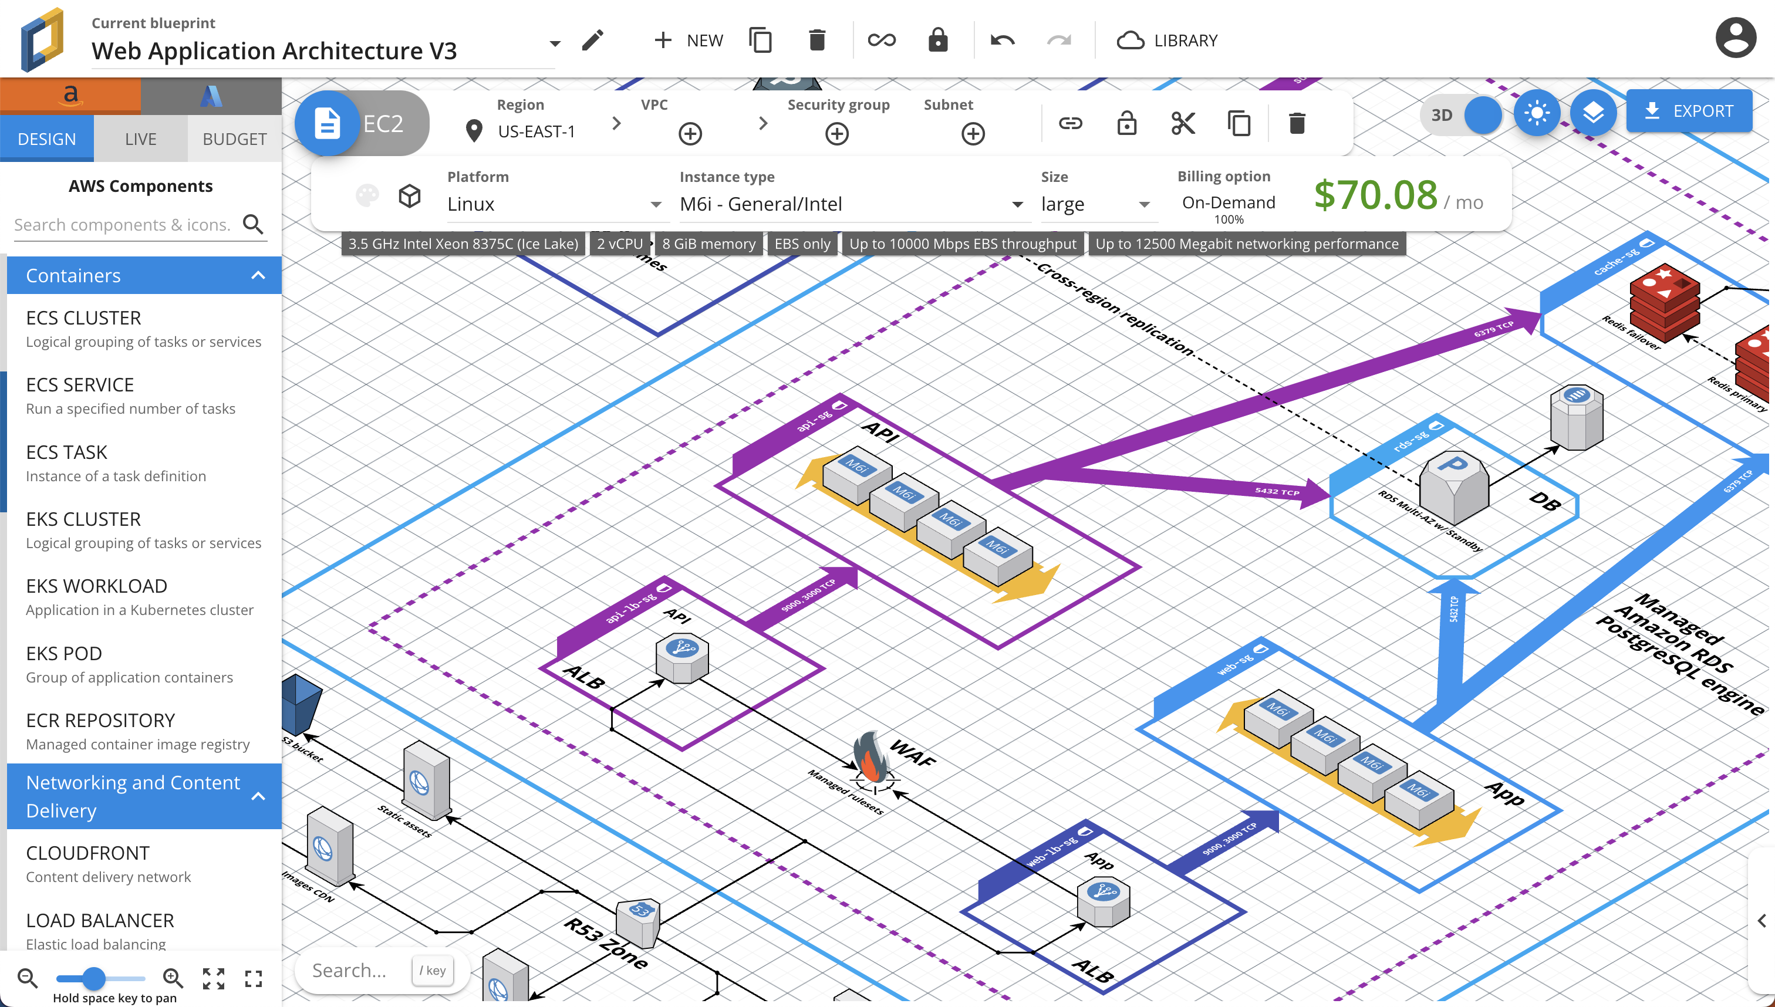Click the Search components input field
The height and width of the screenshot is (1007, 1775).
tap(124, 224)
